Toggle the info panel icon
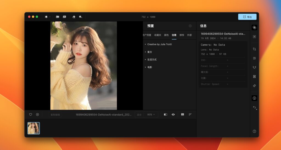This screenshot has width=281, height=150. tap(254, 98)
